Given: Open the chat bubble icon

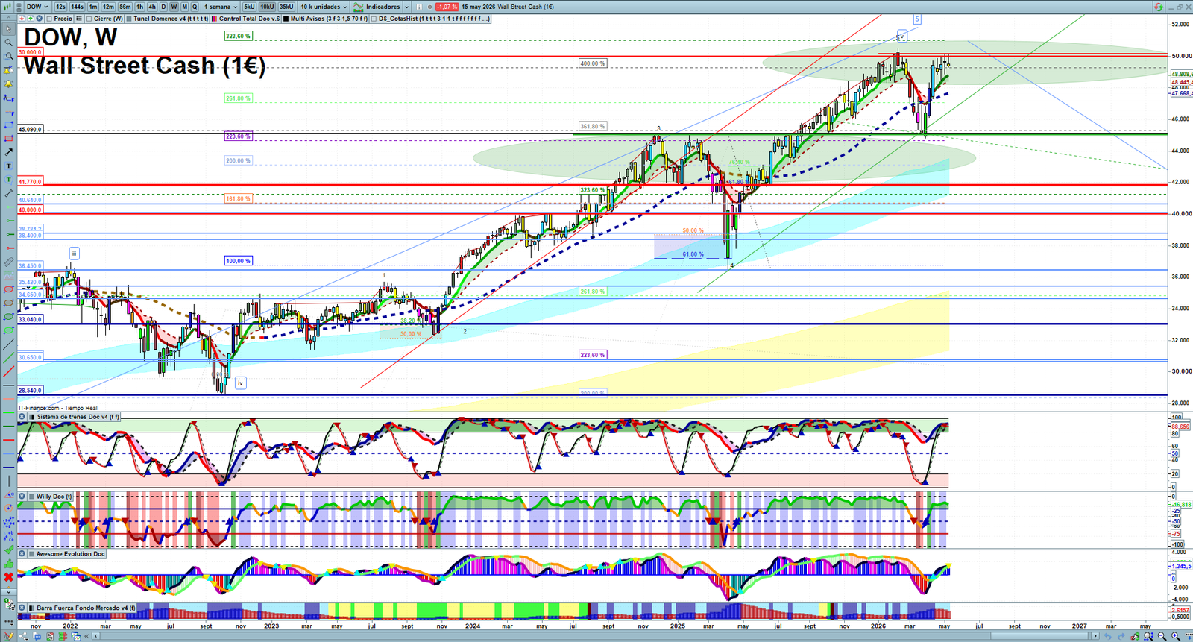Looking at the screenshot, I should (x=37, y=636).
